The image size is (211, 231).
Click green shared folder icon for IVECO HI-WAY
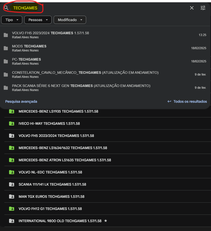pyautogui.click(x=12, y=123)
